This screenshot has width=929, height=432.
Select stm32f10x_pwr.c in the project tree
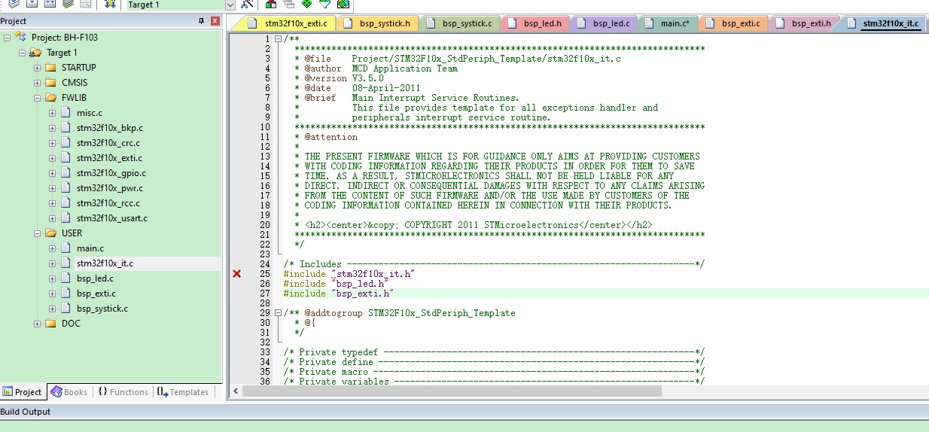(110, 188)
